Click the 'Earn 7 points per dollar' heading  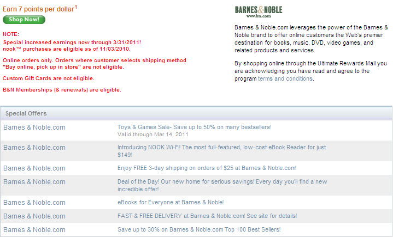40,9
